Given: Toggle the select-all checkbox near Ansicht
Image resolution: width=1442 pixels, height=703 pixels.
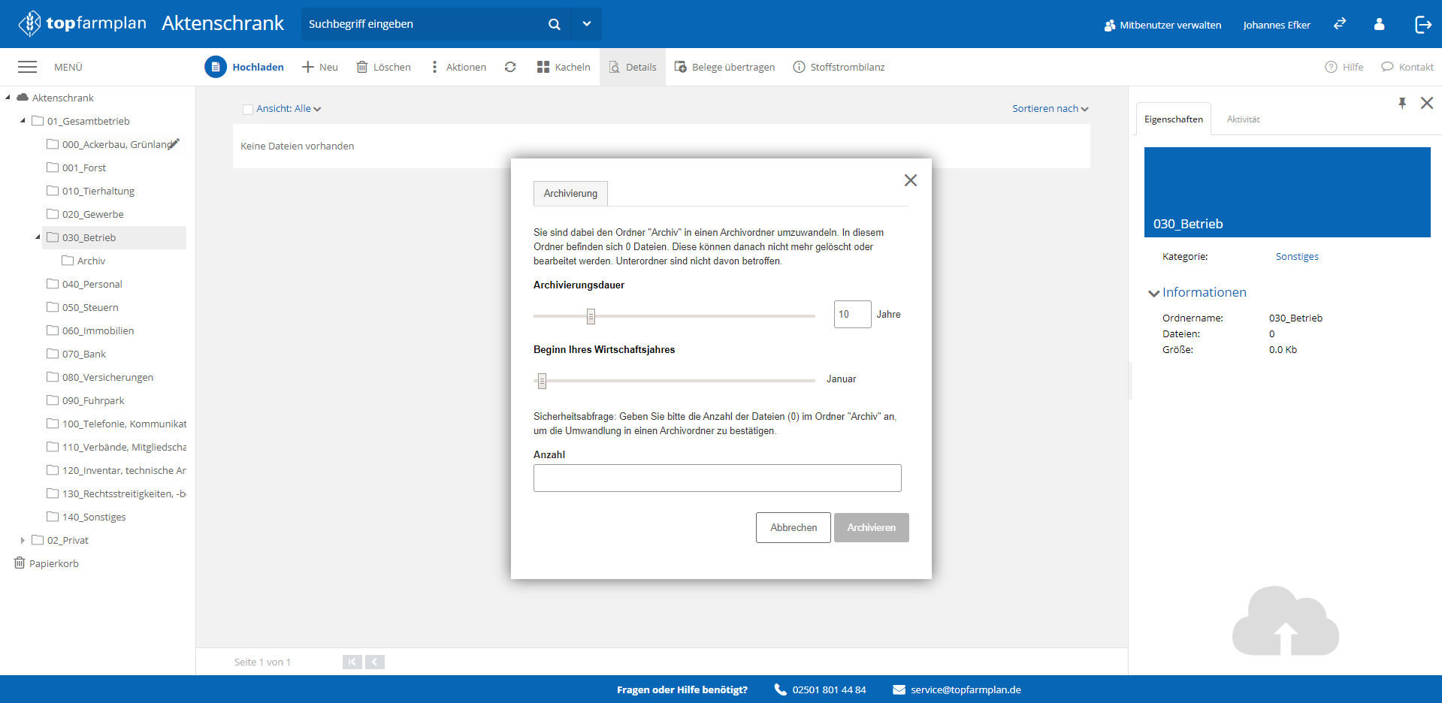Looking at the screenshot, I should [x=248, y=109].
